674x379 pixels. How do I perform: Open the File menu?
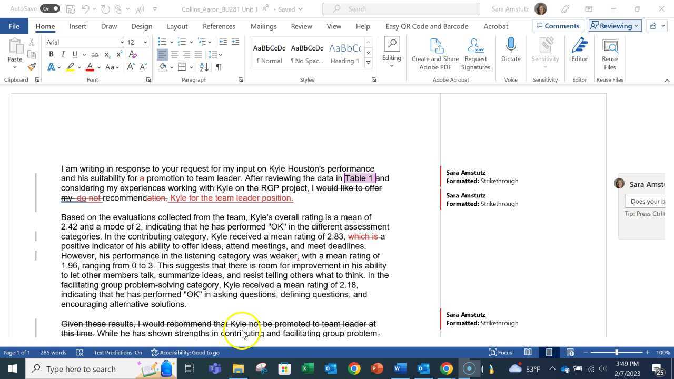pos(14,26)
